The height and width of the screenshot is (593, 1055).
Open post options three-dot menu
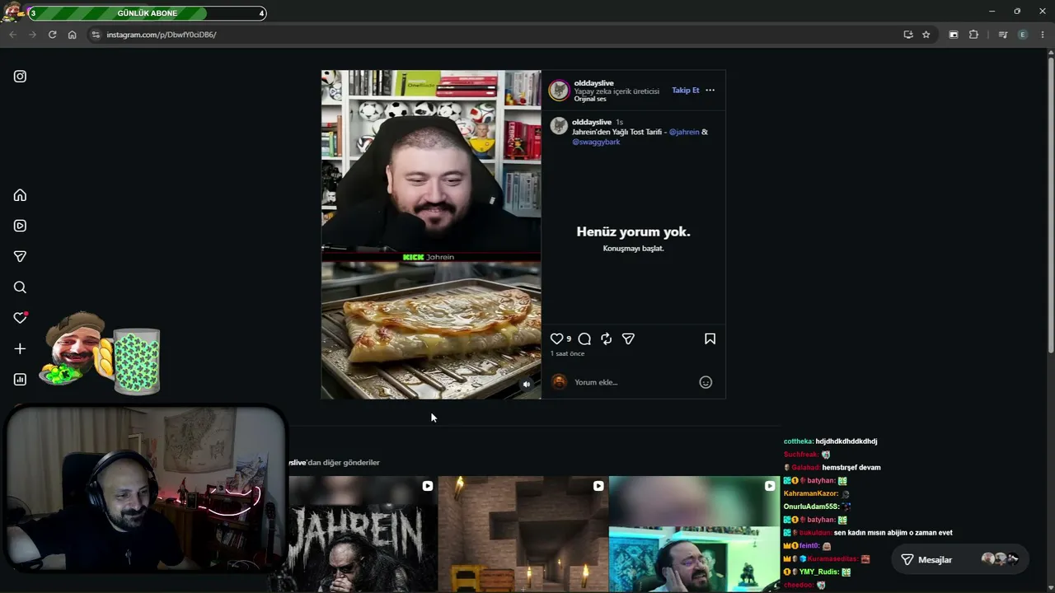point(710,90)
